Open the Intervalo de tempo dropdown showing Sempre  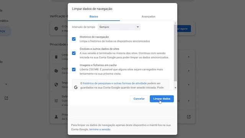point(119,27)
